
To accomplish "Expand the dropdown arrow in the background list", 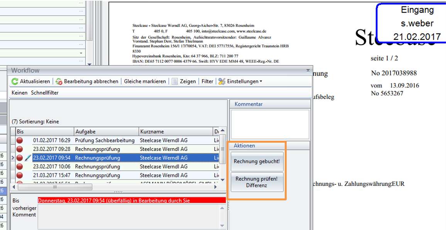I will (x=81, y=53).
